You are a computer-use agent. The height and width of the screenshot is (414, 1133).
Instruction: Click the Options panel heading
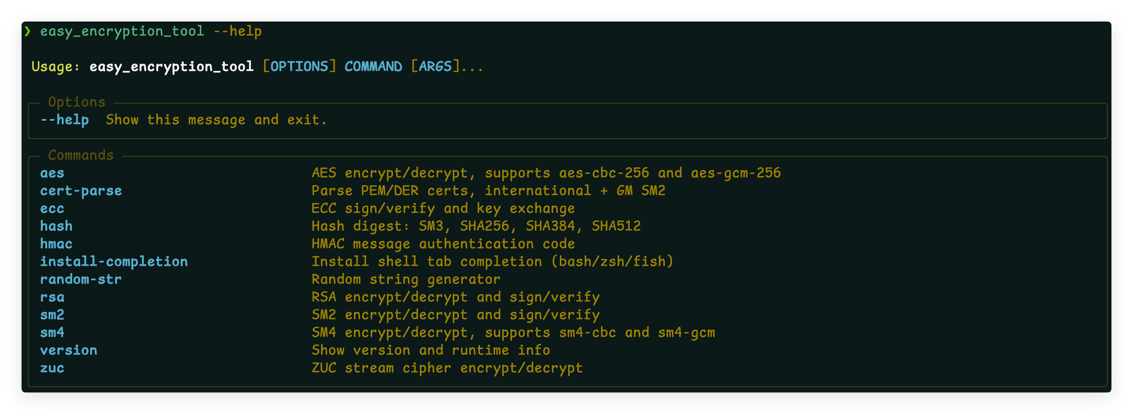click(x=77, y=103)
